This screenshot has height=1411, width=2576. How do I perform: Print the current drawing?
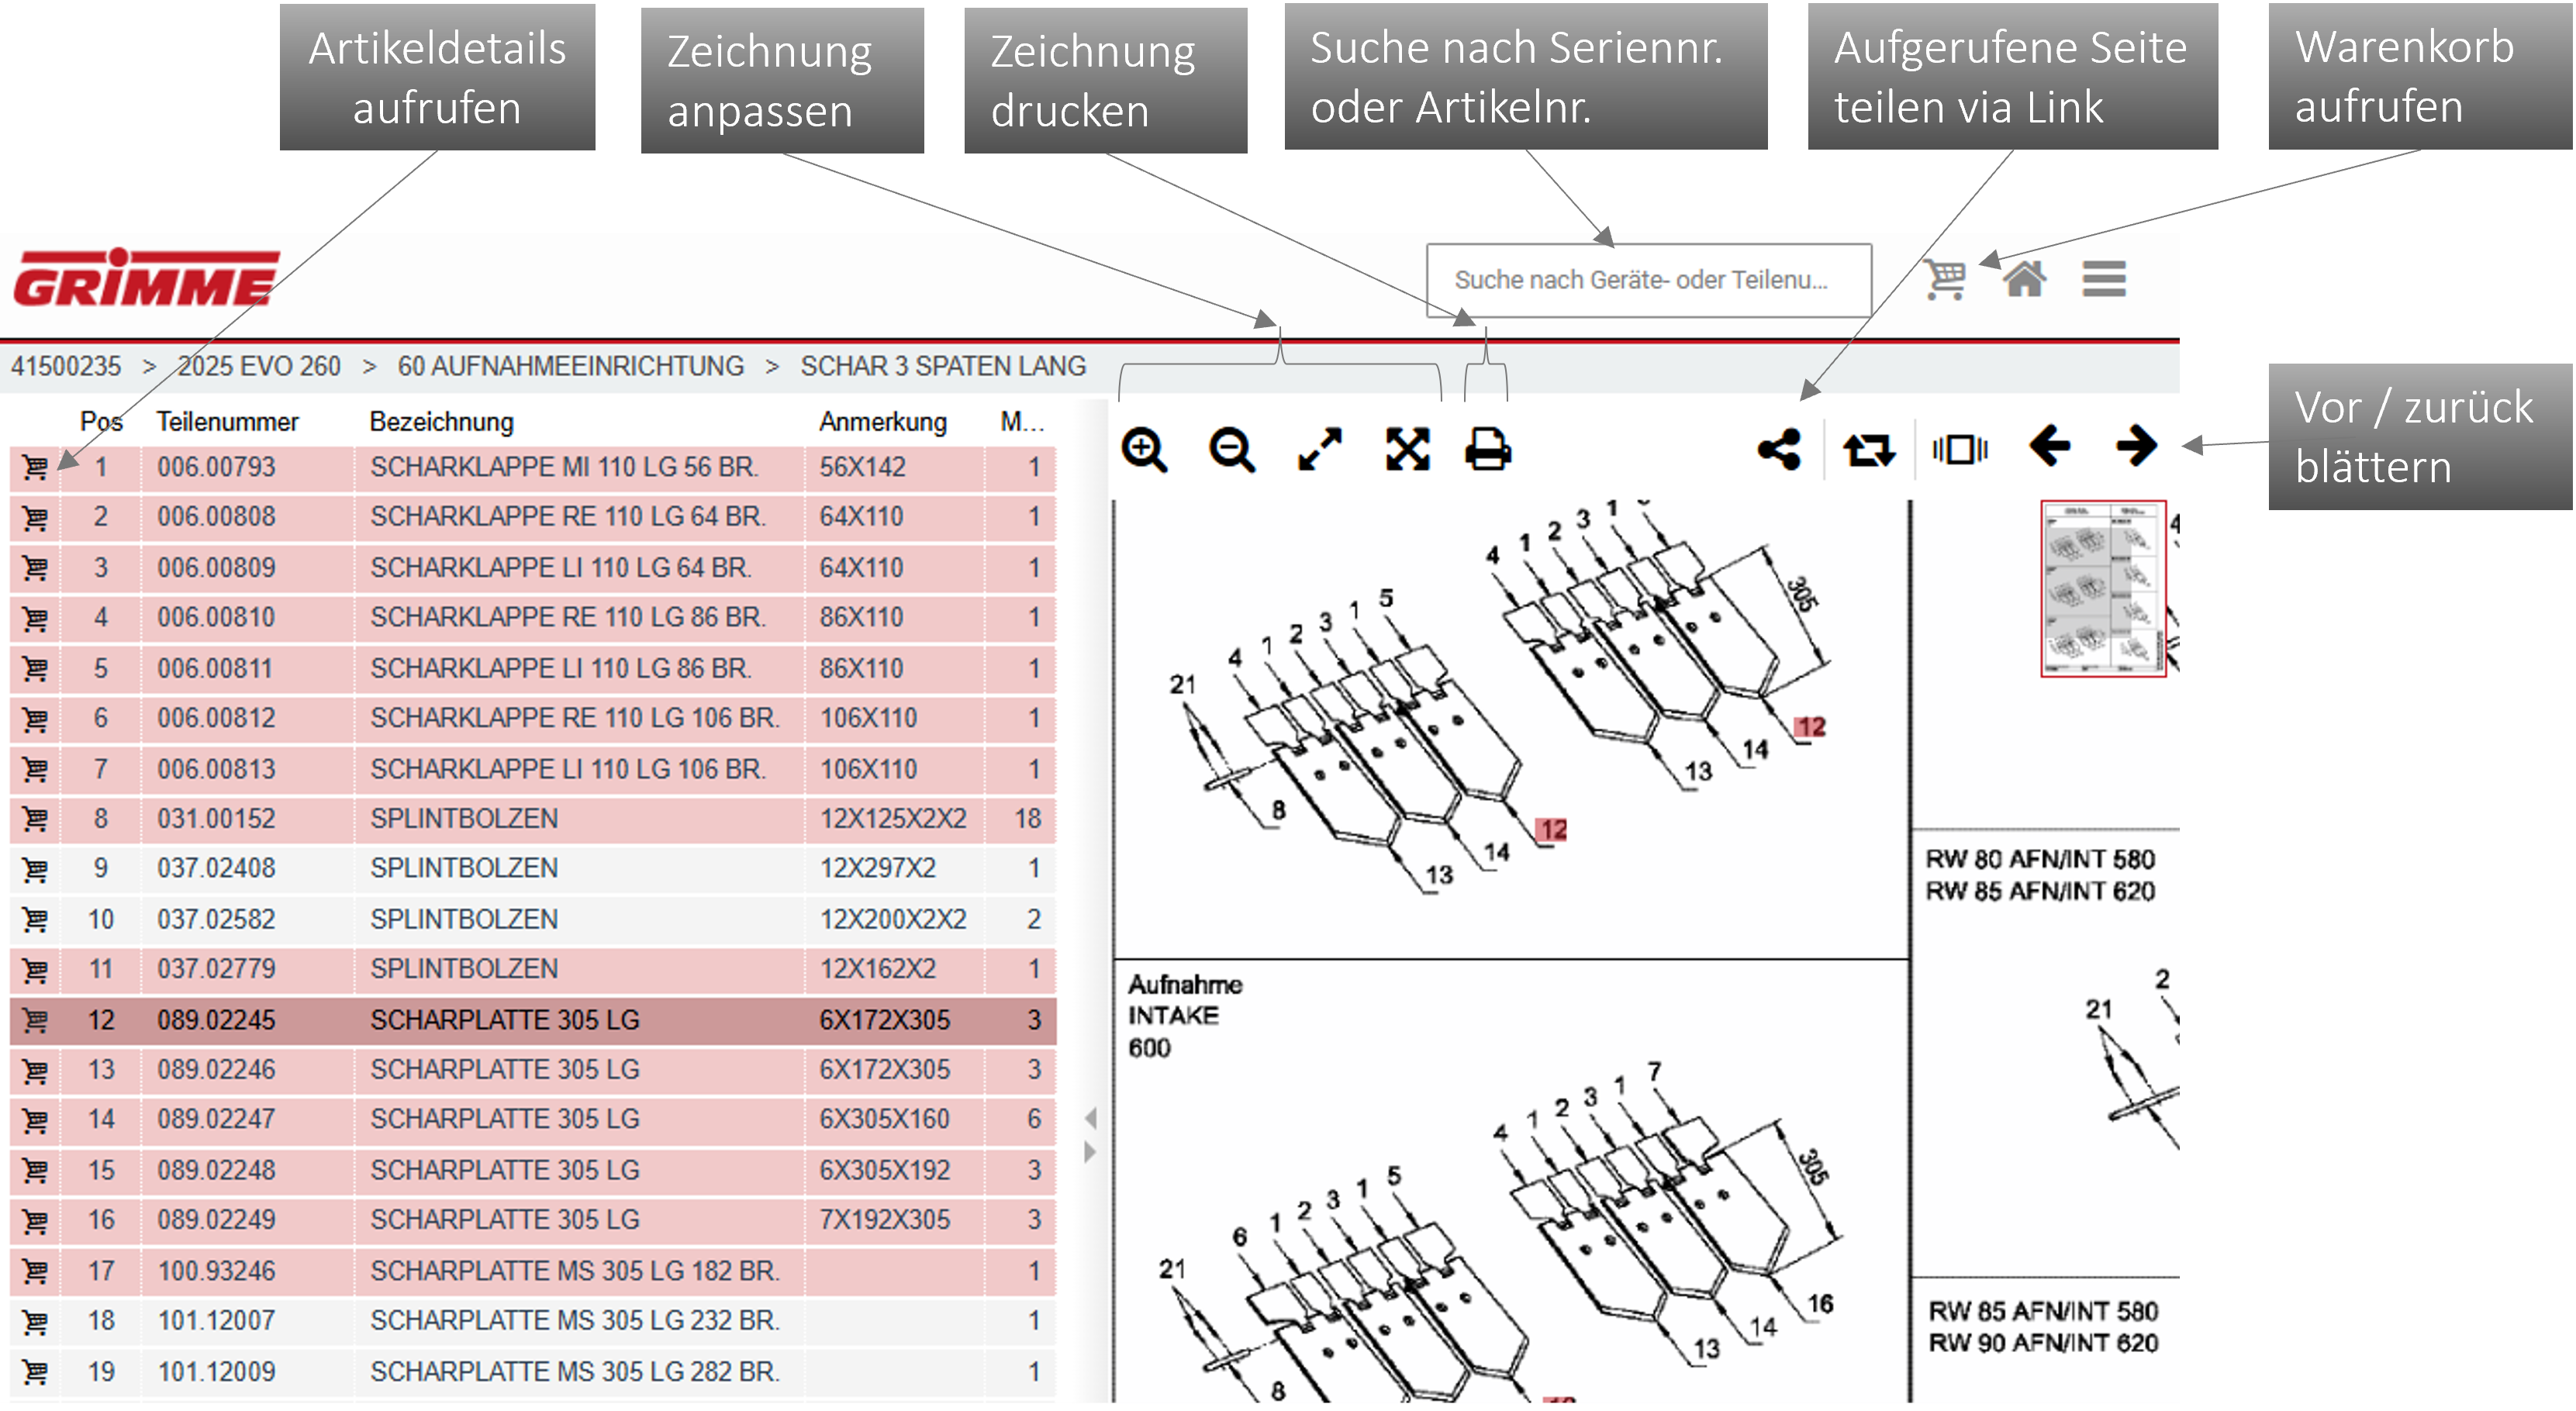coord(1488,449)
